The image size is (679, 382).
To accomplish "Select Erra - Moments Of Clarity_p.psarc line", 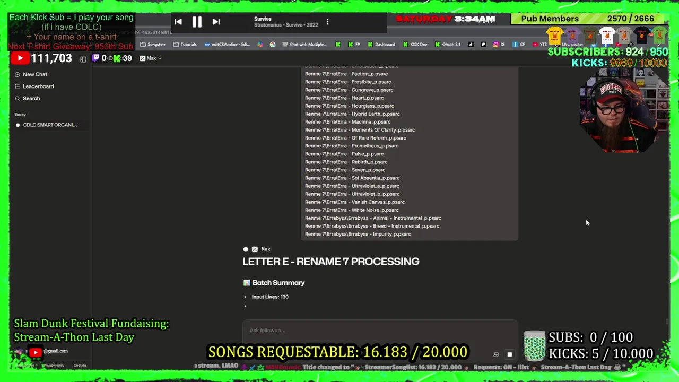I will tap(360, 129).
